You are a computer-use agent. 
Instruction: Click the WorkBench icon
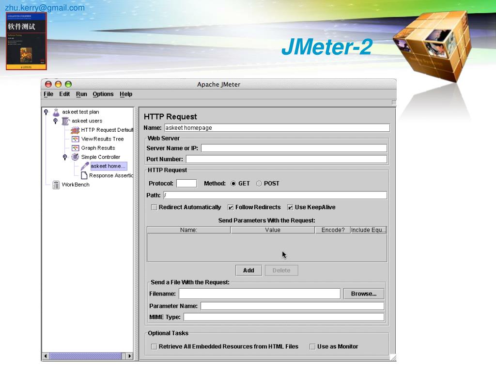(x=56, y=185)
